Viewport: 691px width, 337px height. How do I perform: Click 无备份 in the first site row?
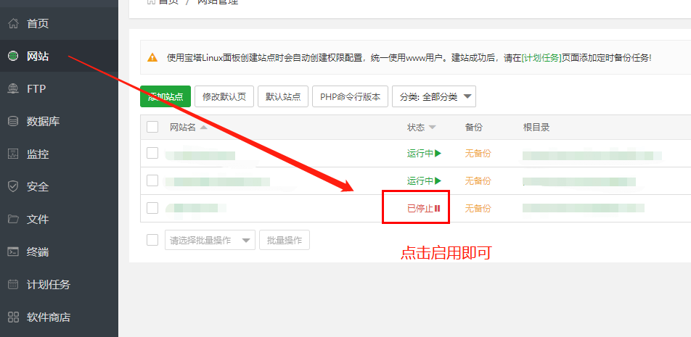478,154
